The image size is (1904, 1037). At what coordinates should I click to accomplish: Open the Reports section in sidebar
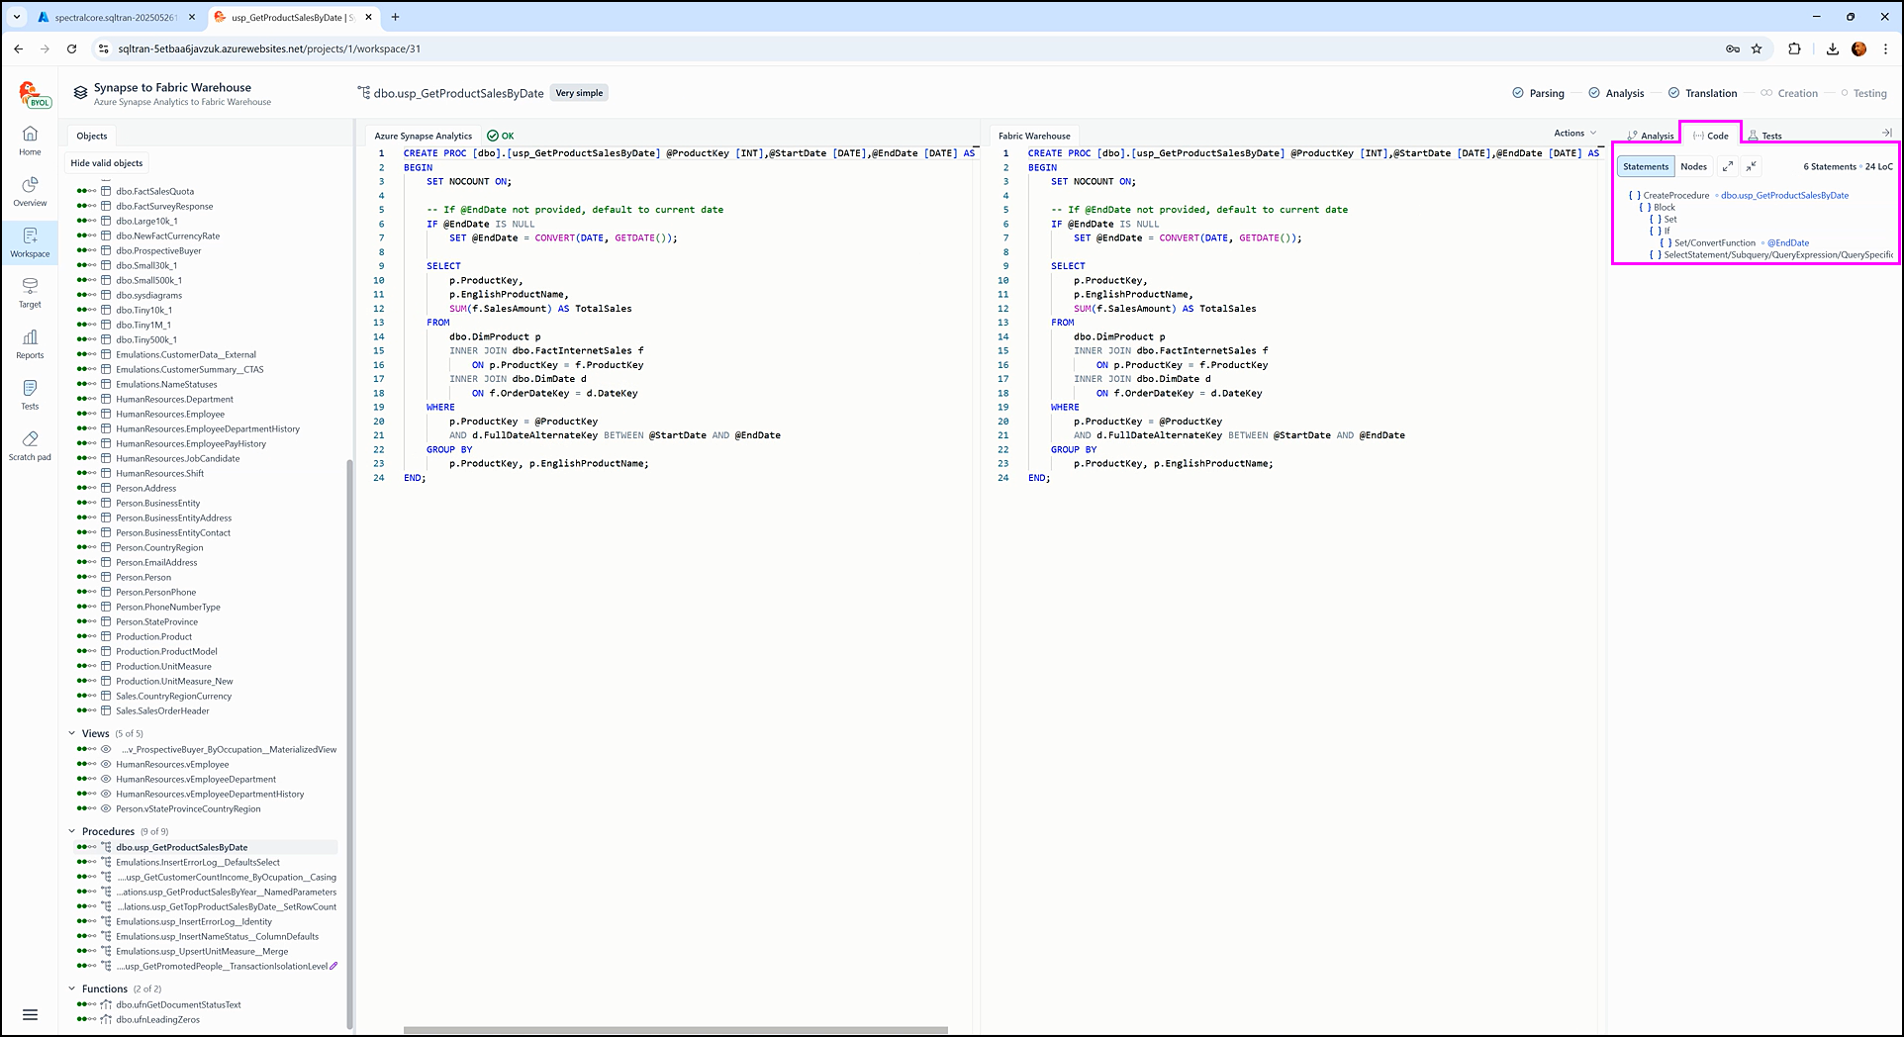[30, 343]
